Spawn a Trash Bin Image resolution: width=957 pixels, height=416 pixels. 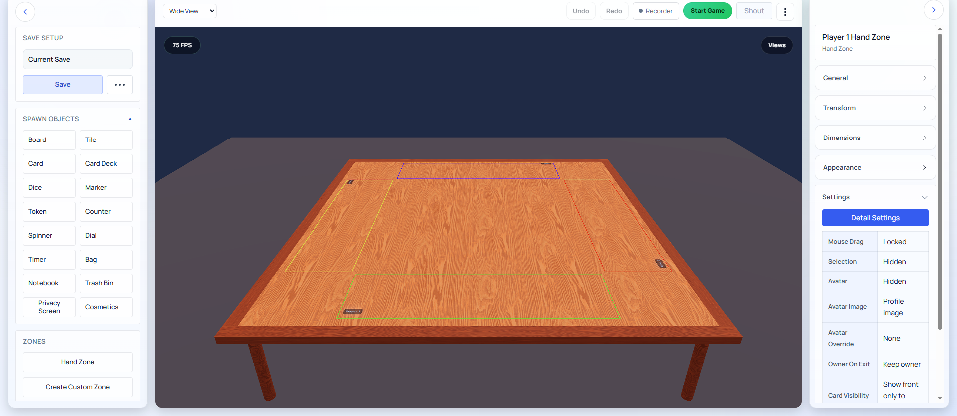tap(106, 283)
